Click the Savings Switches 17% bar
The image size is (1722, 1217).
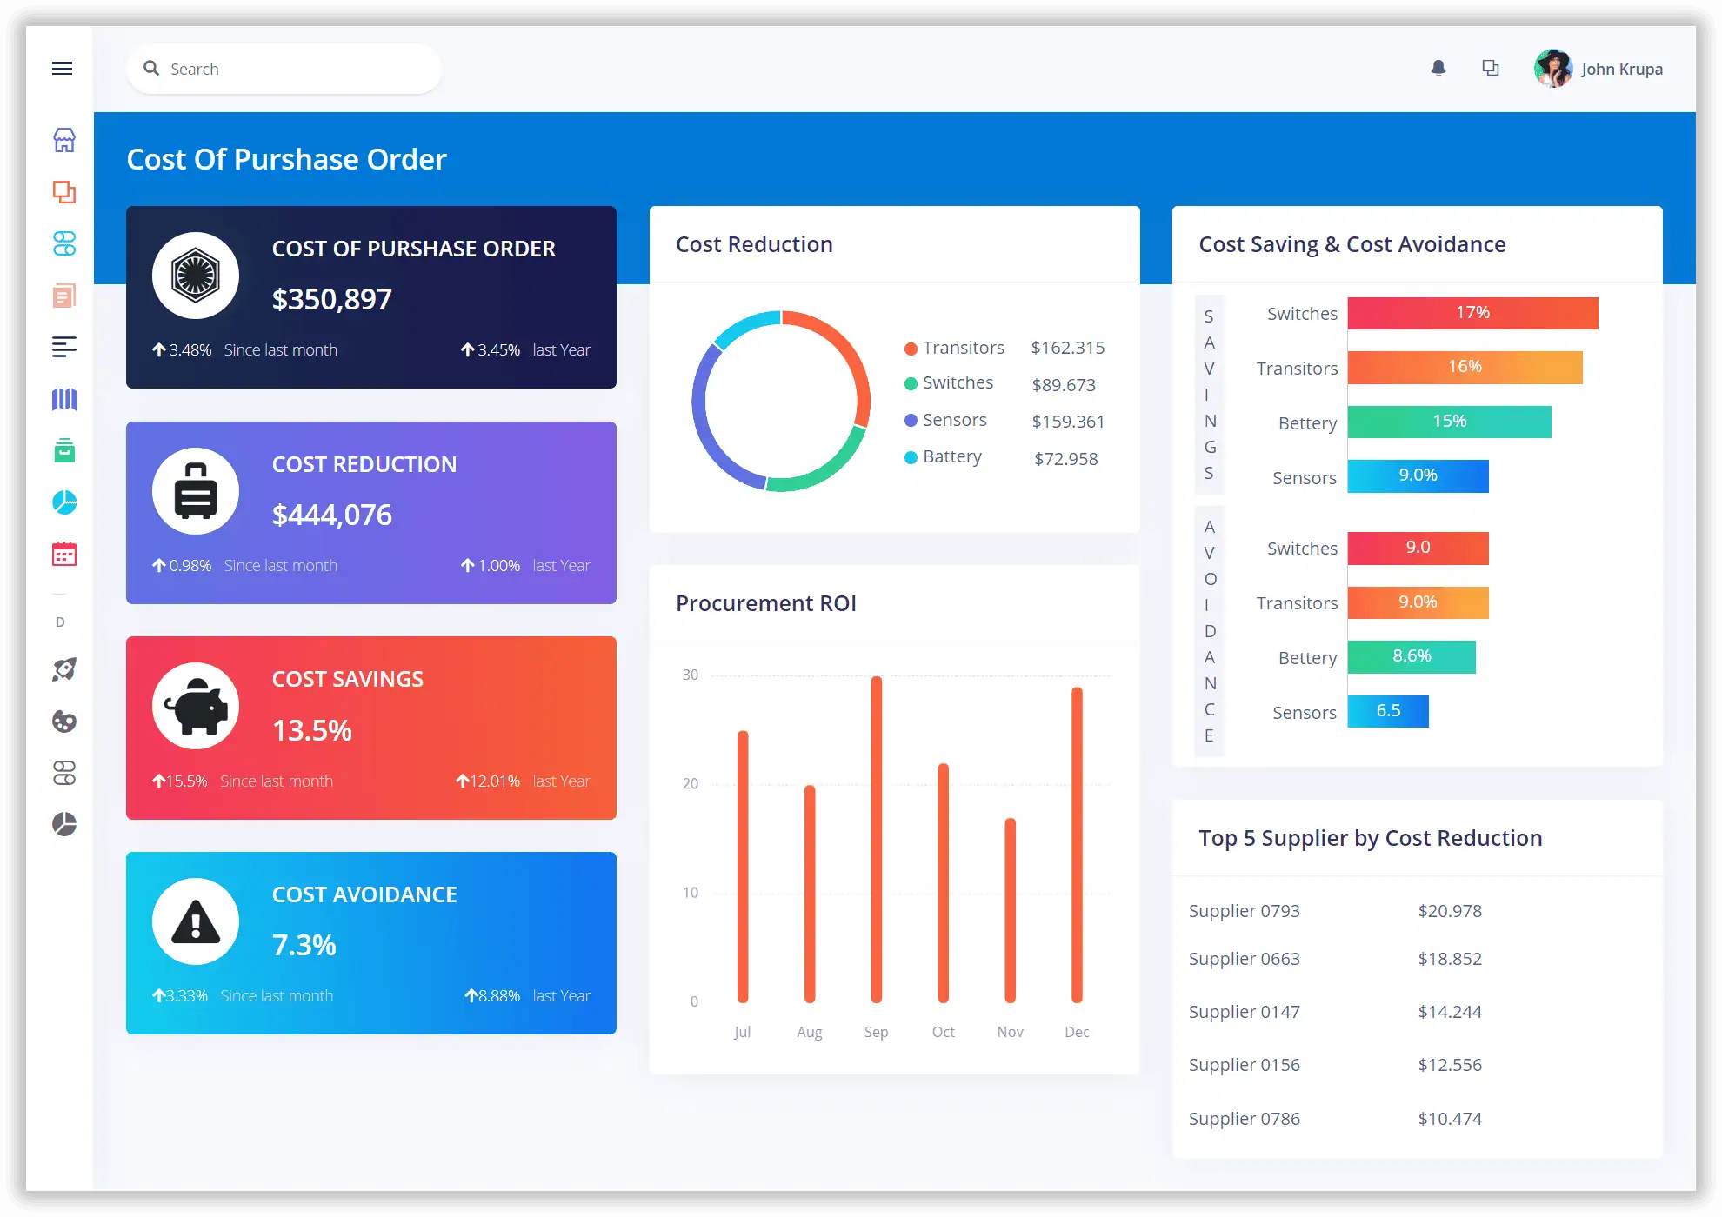coord(1473,313)
